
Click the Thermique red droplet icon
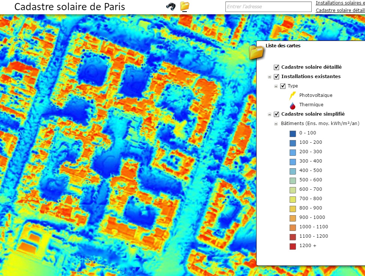click(x=293, y=105)
